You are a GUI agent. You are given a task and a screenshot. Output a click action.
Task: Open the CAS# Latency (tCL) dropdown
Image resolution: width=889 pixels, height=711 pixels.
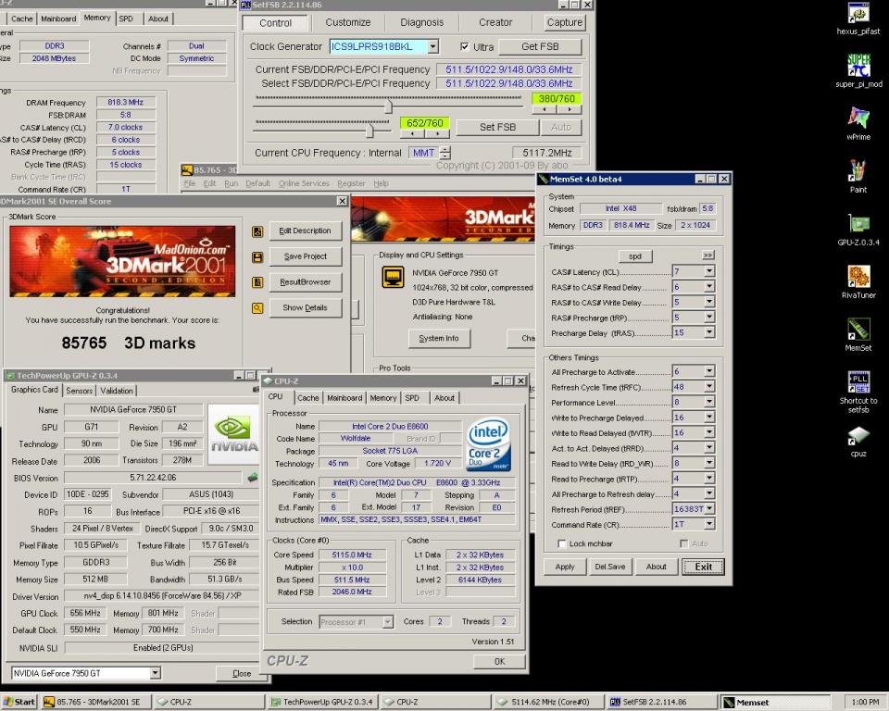coord(709,271)
